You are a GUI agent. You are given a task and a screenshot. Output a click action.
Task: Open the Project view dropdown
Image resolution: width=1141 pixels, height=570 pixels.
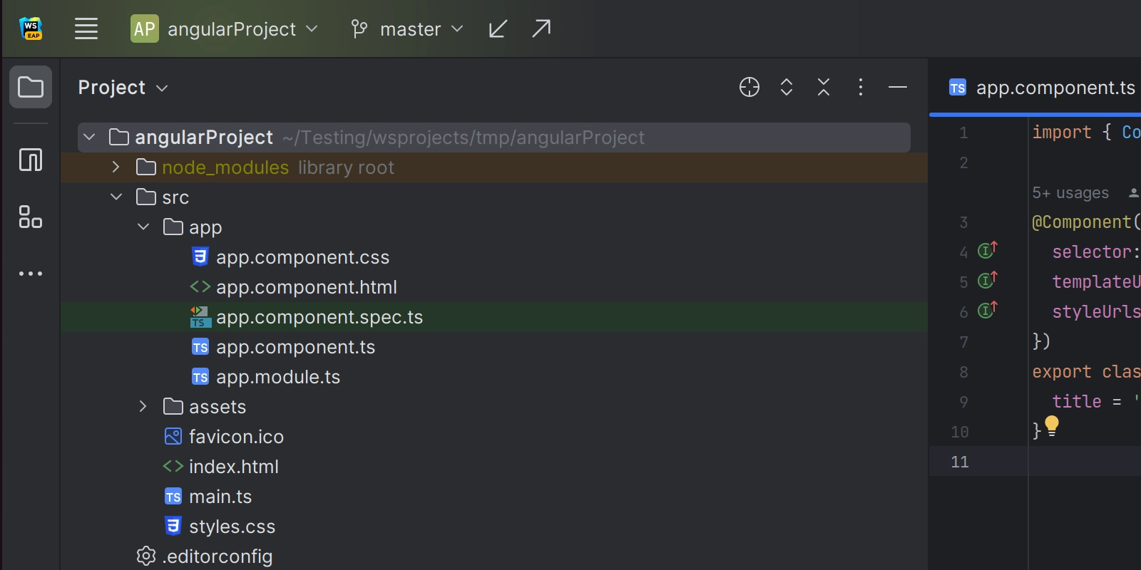pyautogui.click(x=123, y=88)
